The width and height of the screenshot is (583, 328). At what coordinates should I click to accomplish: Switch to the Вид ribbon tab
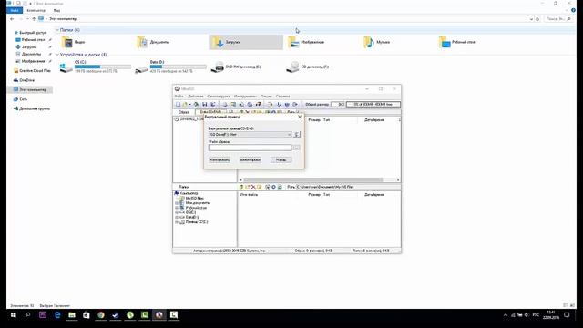tap(56, 10)
